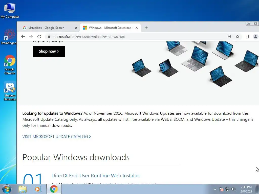Launch Windows Media Player from taskbar

click(x=38, y=189)
